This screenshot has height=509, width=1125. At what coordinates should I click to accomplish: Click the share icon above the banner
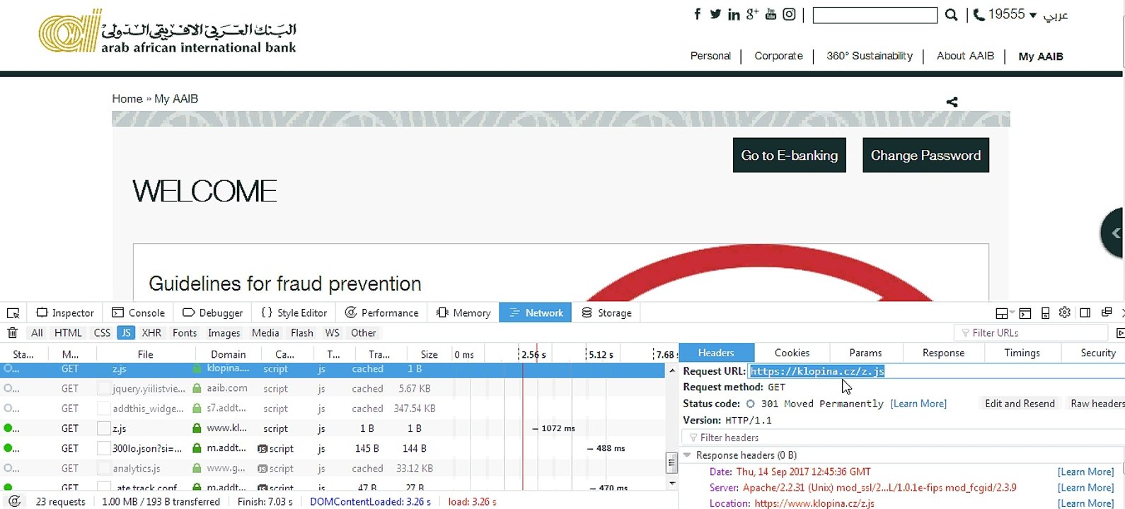[952, 102]
